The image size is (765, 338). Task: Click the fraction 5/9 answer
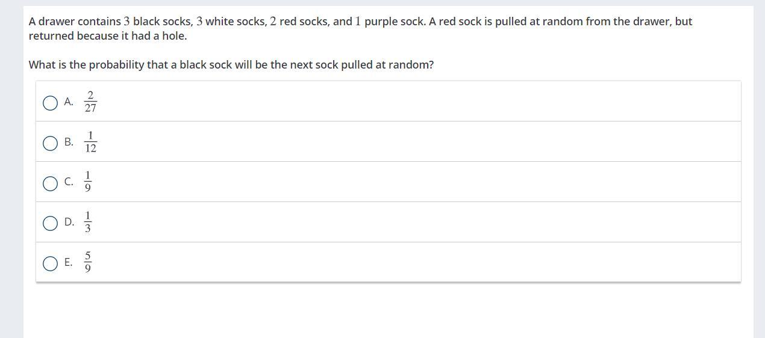[x=87, y=262]
